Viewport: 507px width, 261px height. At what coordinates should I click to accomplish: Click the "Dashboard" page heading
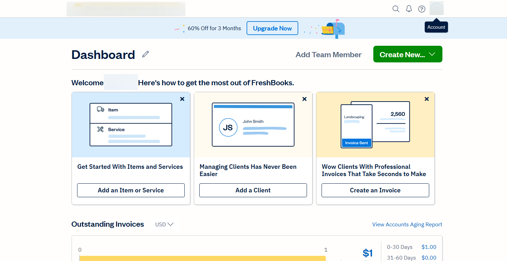[103, 55]
